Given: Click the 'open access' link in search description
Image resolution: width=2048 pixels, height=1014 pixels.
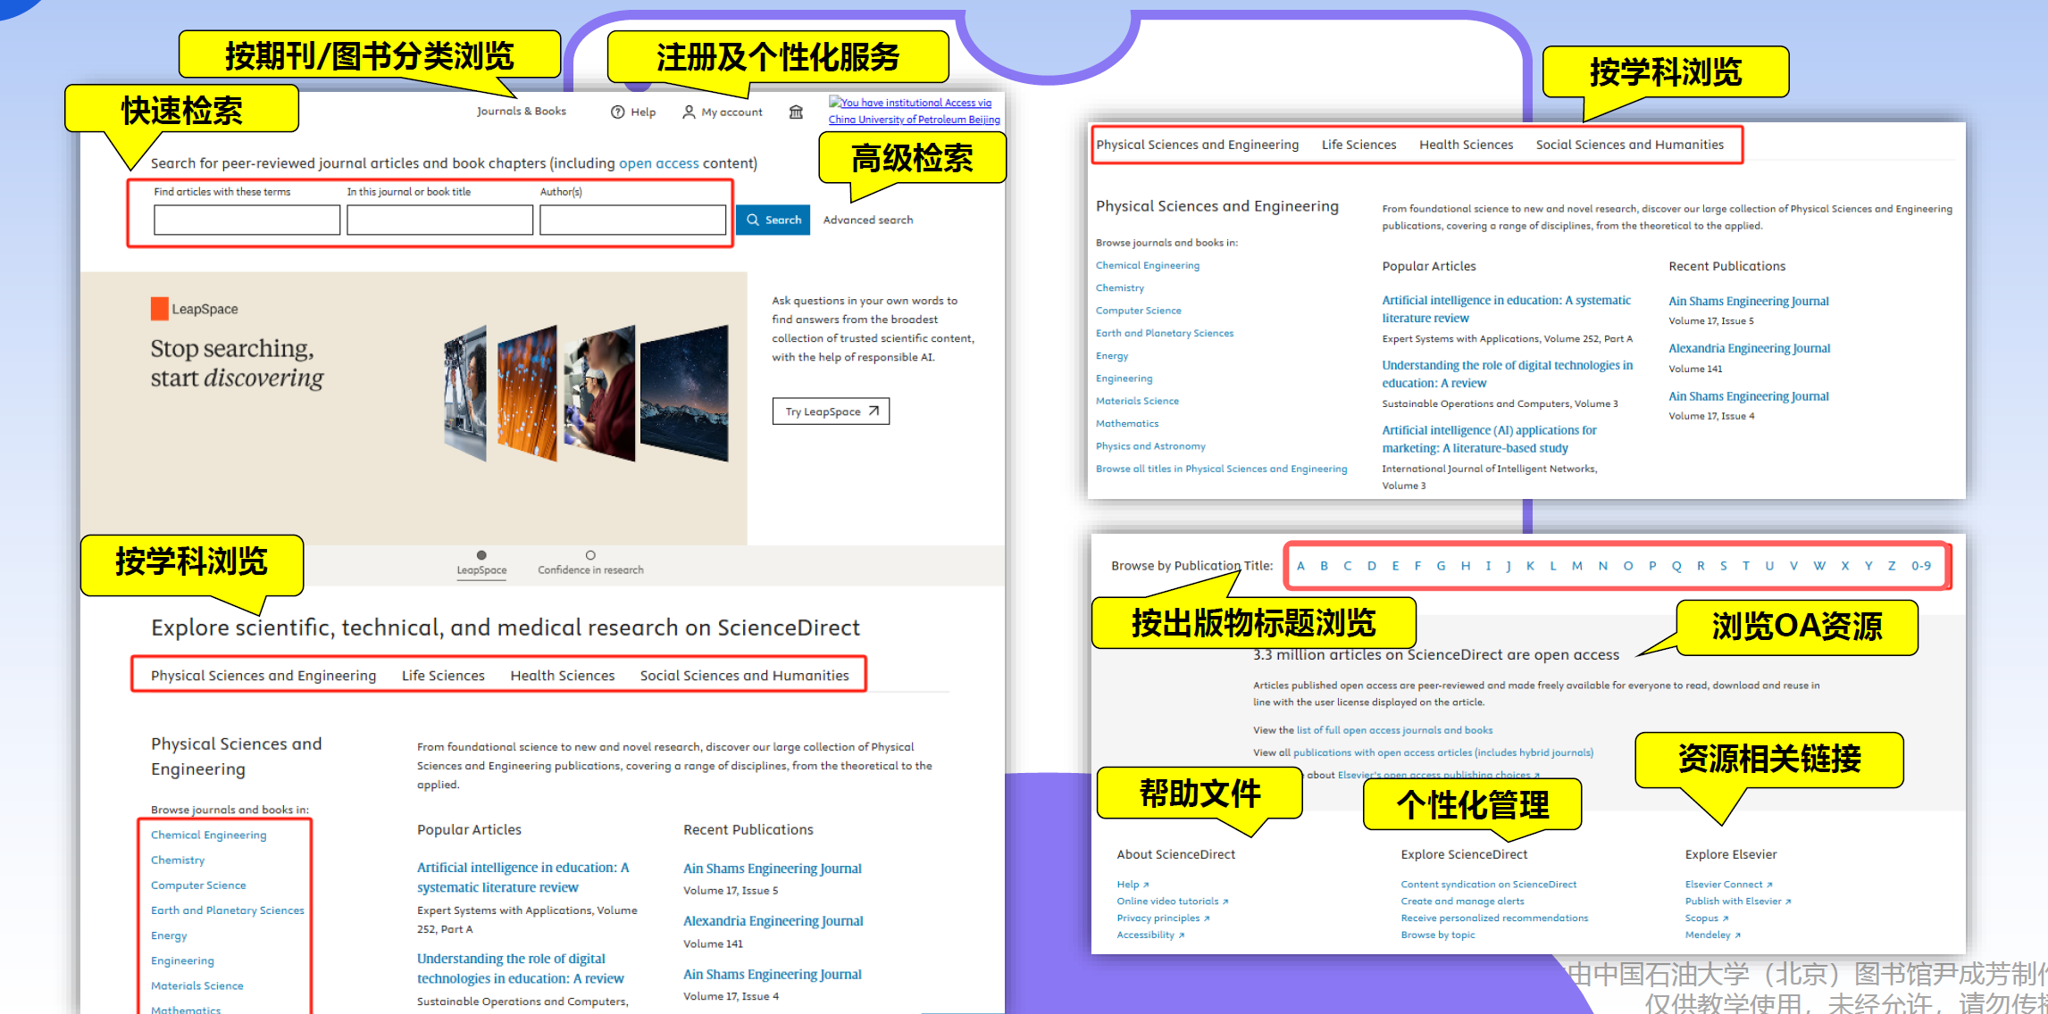Looking at the screenshot, I should (659, 163).
